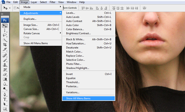
Task: Select the Path Selection arrow tool
Action: [x=5, y=104]
